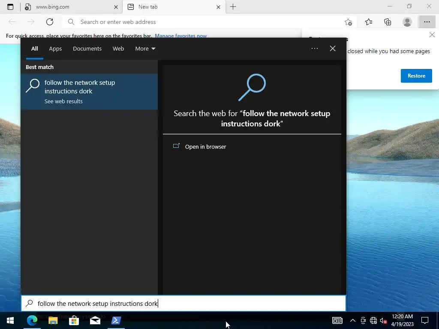Viewport: 439px width, 329px height.
Task: Open the Action Center notifications icon
Action: (425, 320)
